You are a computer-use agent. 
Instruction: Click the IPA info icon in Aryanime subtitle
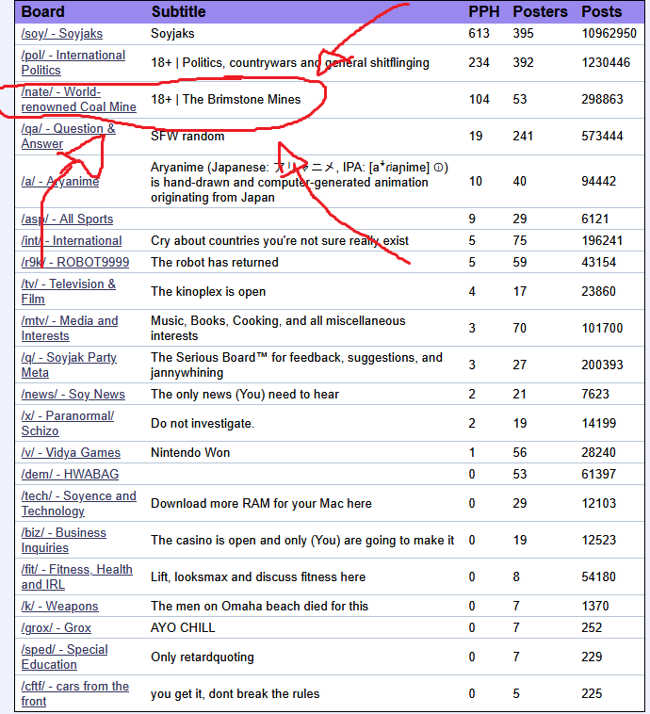pyautogui.click(x=438, y=168)
